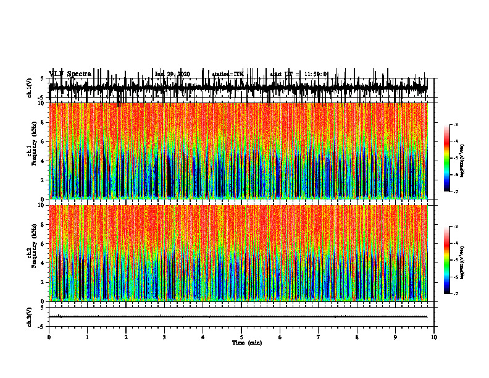Image resolution: width=489 pixels, height=378 pixels.
Task: Click time axis tick label '6'
Action: click(x=280, y=337)
